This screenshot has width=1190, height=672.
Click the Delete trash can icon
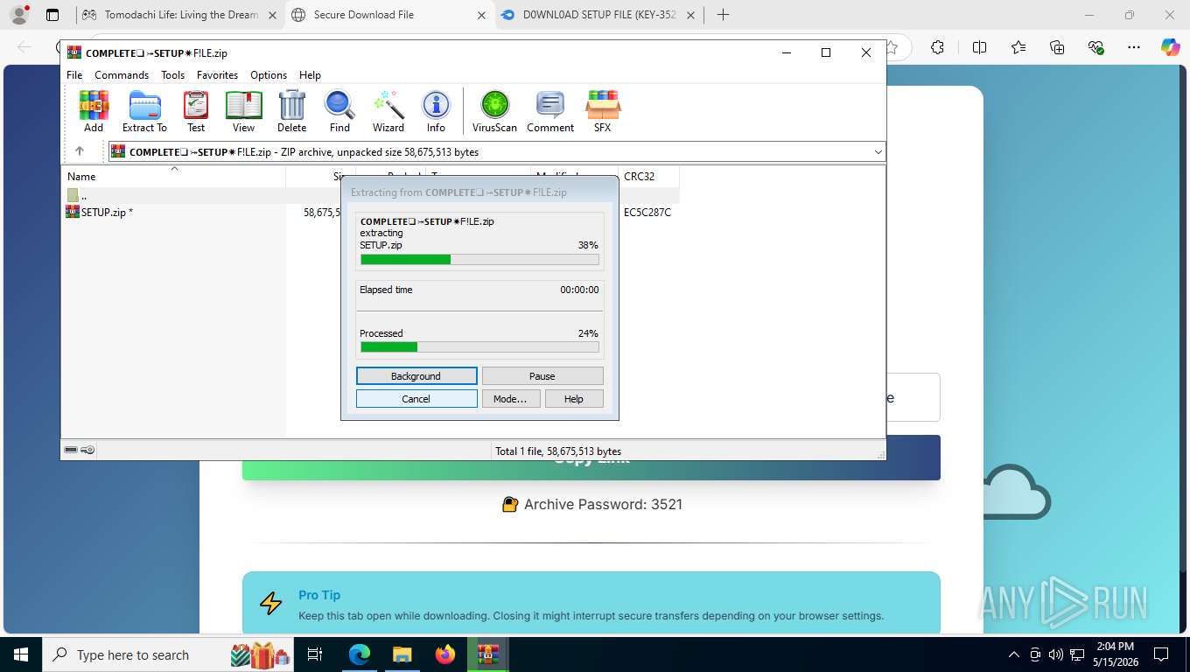291,111
